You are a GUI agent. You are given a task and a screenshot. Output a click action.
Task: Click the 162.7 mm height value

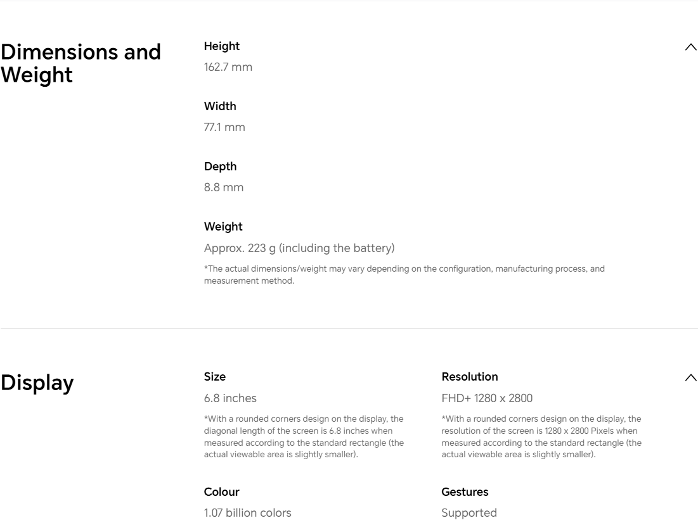pyautogui.click(x=228, y=67)
